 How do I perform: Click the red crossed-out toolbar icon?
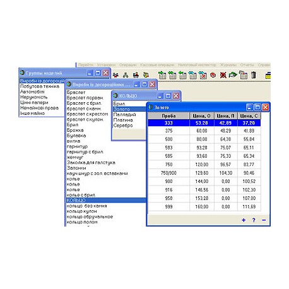point(223,75)
